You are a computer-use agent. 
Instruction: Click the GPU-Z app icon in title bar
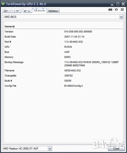tap(3, 4)
